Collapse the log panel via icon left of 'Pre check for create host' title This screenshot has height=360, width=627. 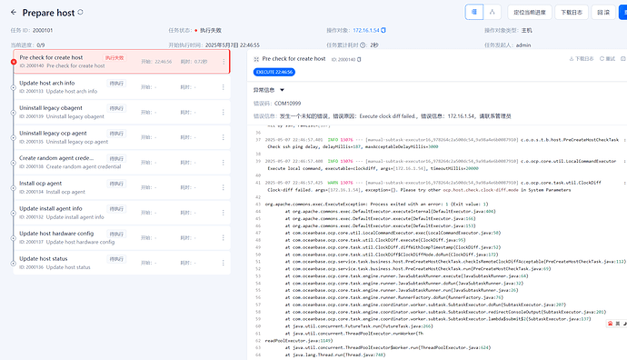pyautogui.click(x=256, y=59)
